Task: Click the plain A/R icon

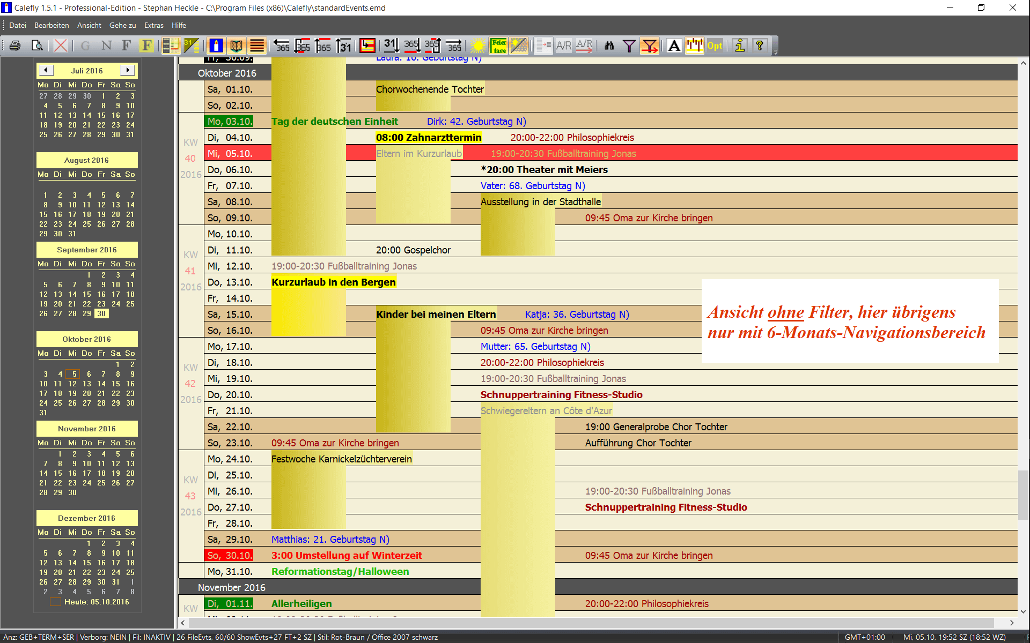Action: click(x=564, y=46)
